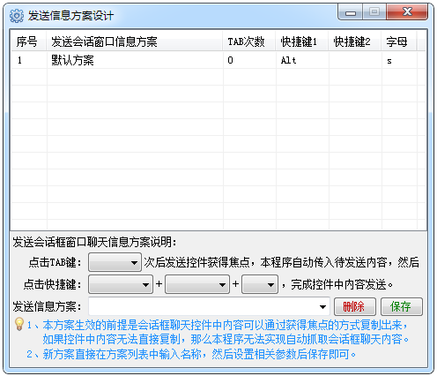Close the window with the X button

[407, 12]
